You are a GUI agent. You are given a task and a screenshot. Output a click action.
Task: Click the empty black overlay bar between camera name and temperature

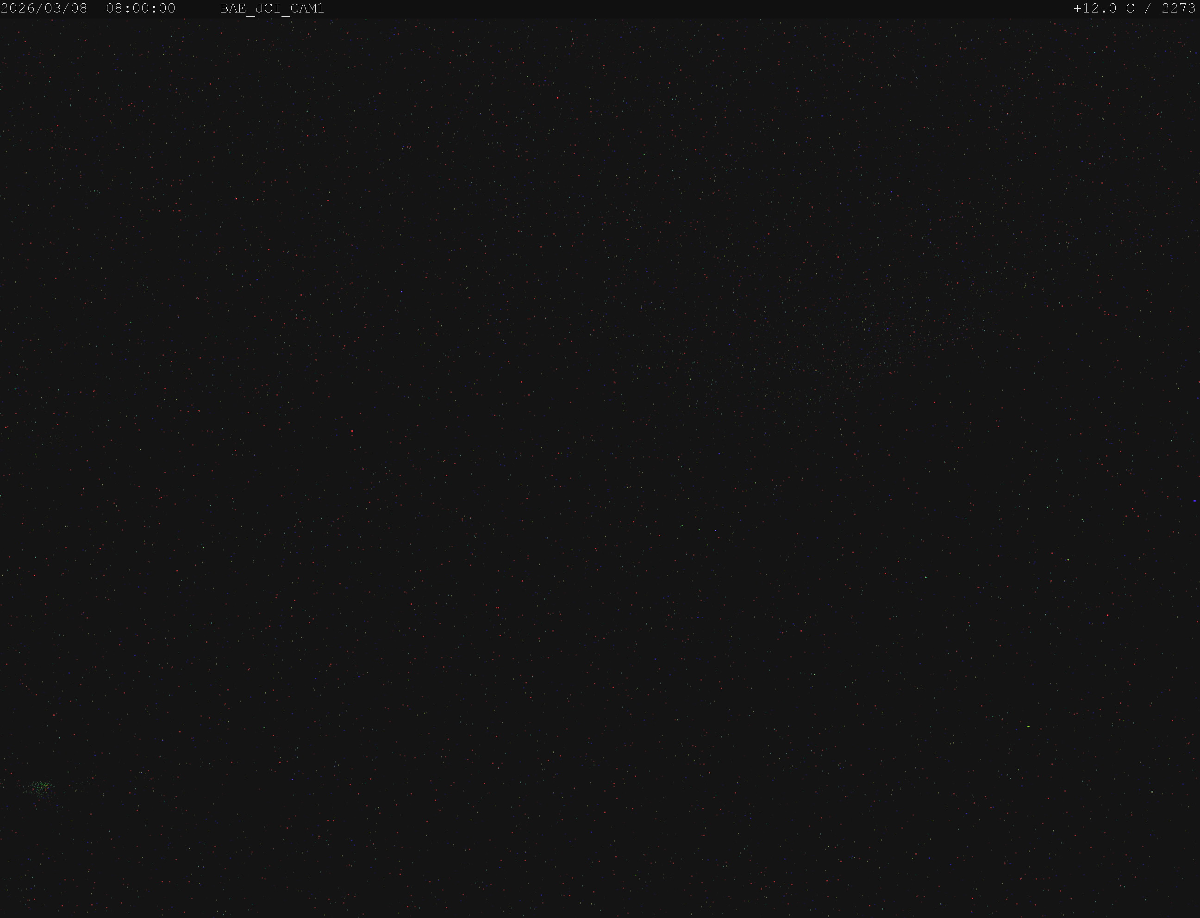point(699,9)
